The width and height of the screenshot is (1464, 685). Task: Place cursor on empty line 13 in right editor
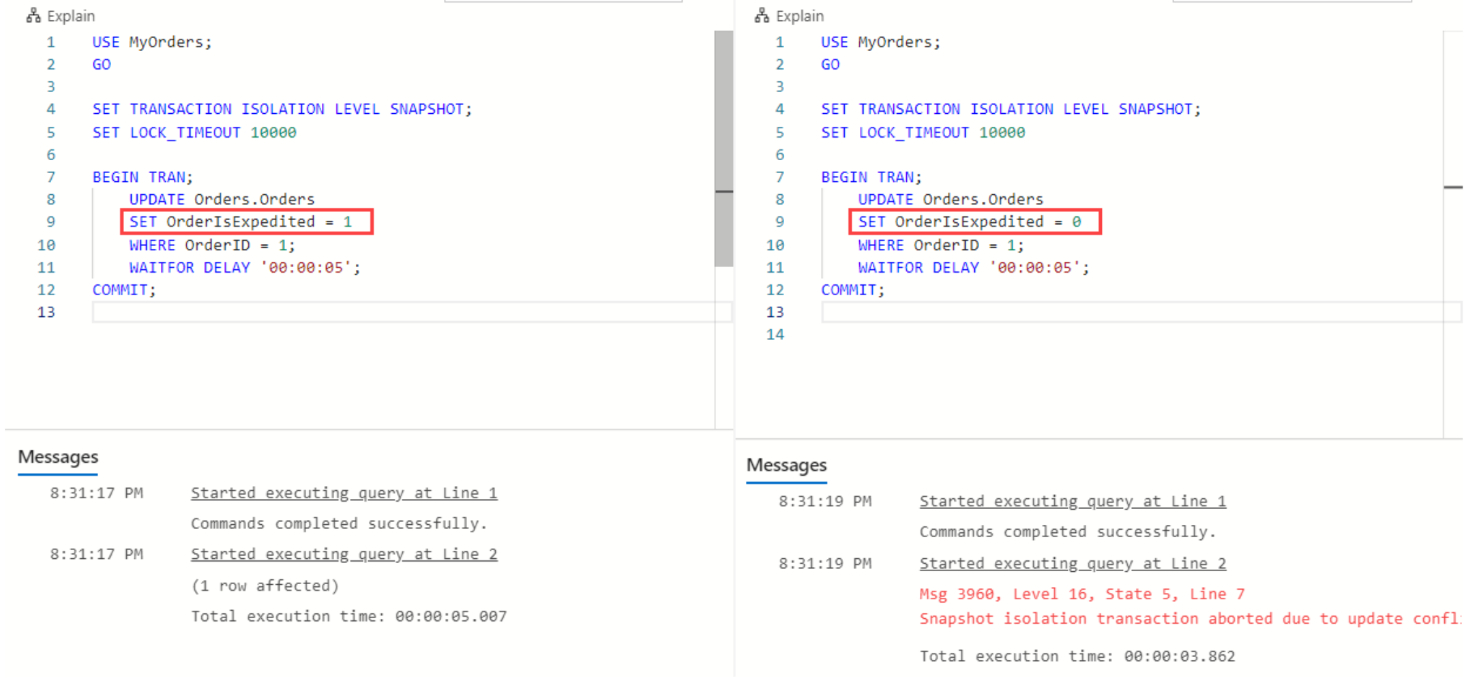(x=1141, y=312)
